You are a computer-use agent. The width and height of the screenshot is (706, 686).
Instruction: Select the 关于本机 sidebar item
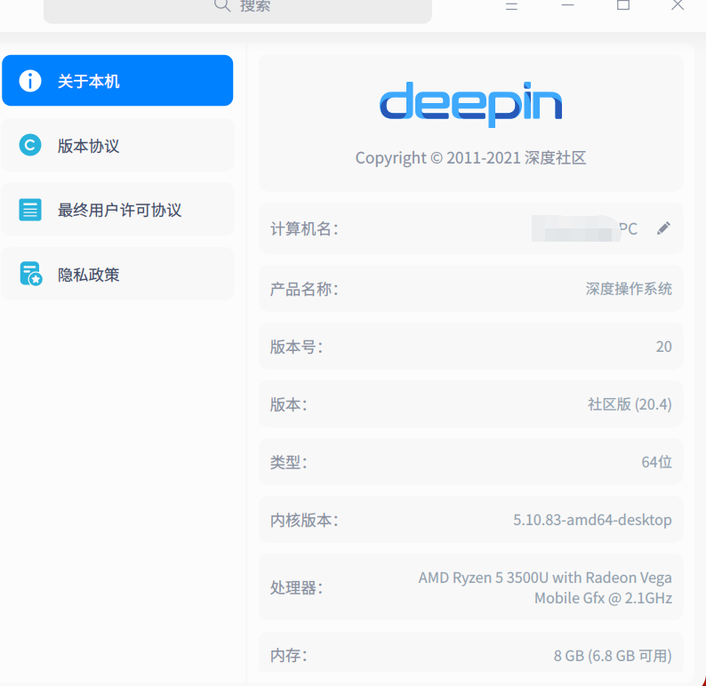click(117, 81)
